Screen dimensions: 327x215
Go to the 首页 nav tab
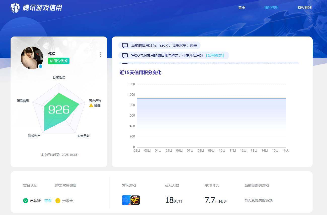point(242,8)
